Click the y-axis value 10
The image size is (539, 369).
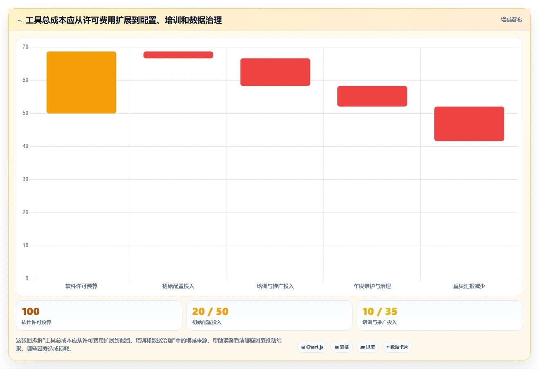pos(25,246)
